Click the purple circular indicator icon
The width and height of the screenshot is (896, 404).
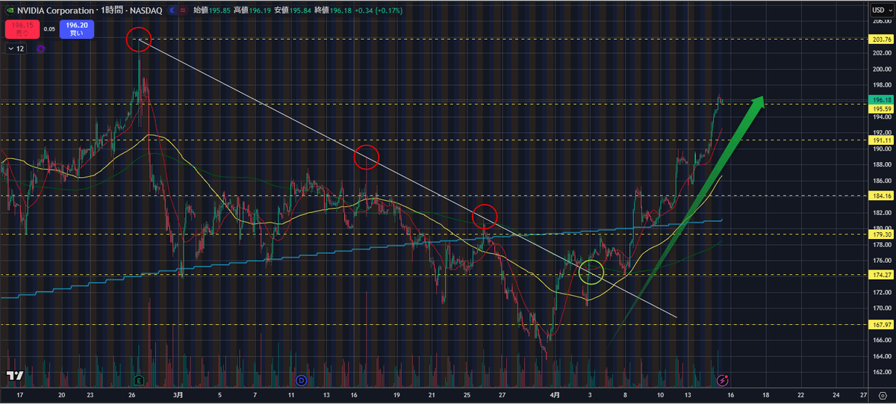[x=40, y=49]
